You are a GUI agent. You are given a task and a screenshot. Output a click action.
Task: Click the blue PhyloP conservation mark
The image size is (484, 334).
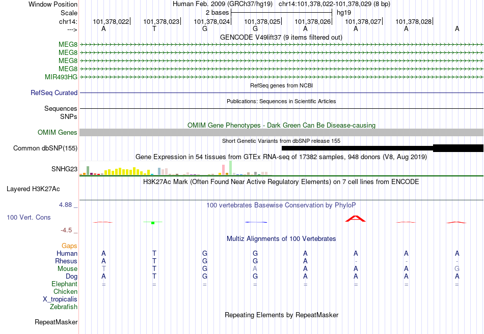click(256, 222)
